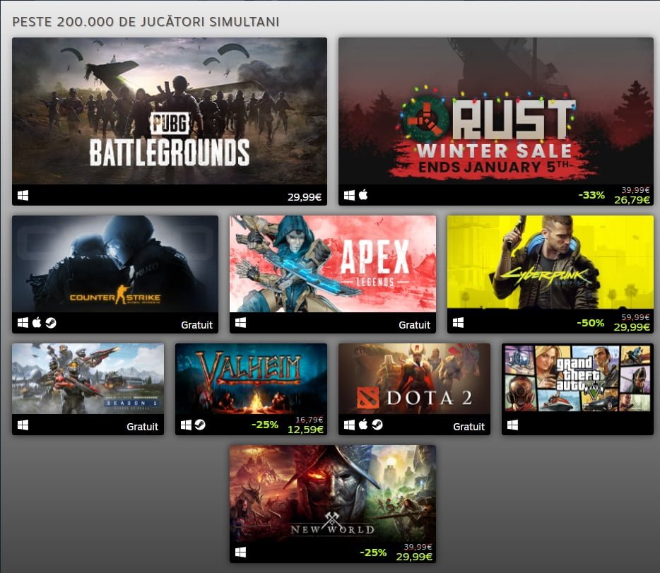Click the Windows icon under Counter-Strike
This screenshot has height=573, width=660.
point(23,323)
